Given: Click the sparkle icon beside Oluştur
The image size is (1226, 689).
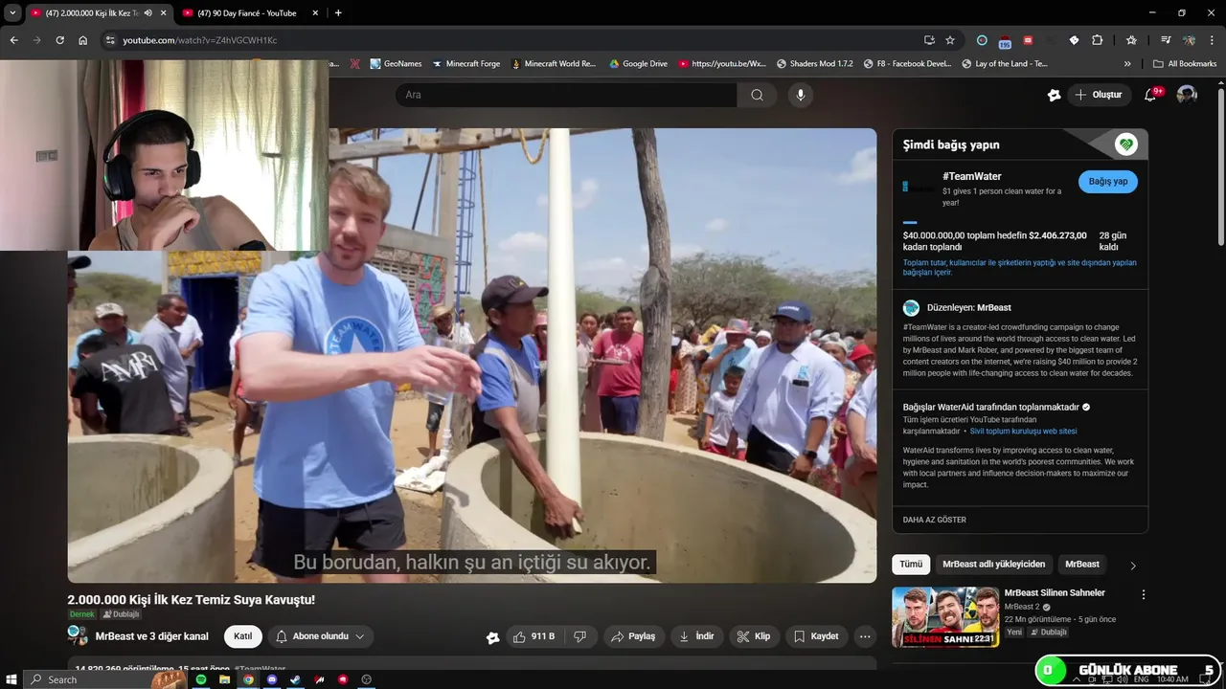Looking at the screenshot, I should 1055,95.
